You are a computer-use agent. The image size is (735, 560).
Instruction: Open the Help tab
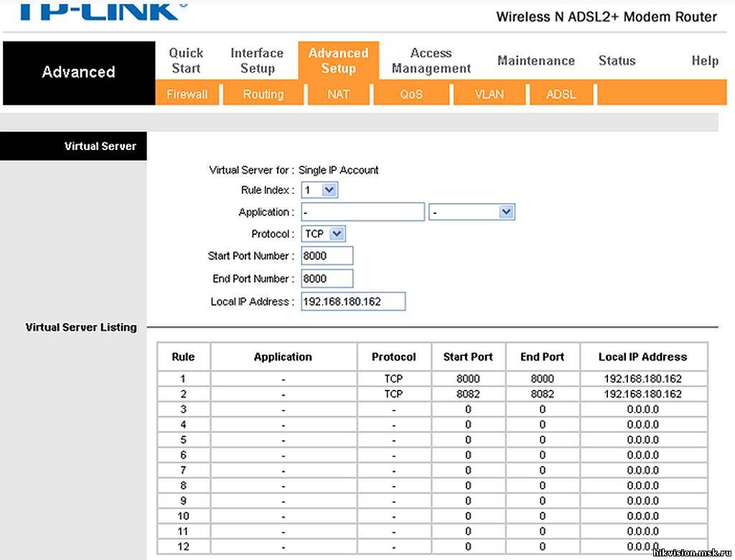(x=705, y=60)
